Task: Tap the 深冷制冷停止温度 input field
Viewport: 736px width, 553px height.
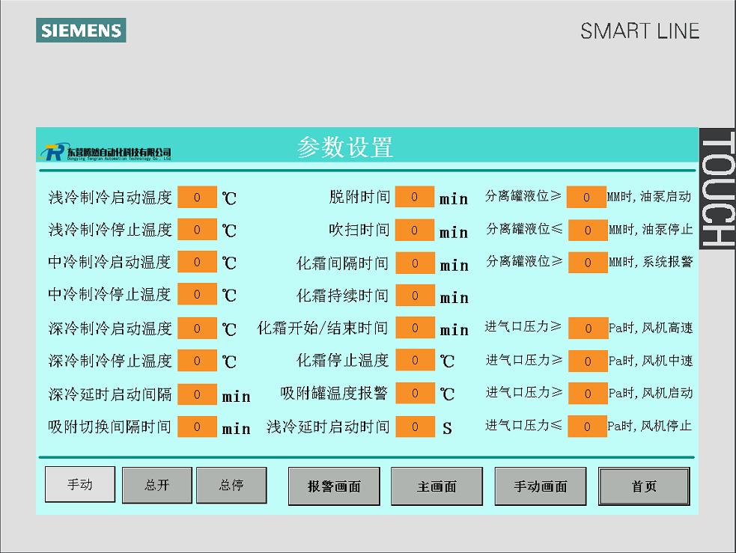Action: (197, 361)
